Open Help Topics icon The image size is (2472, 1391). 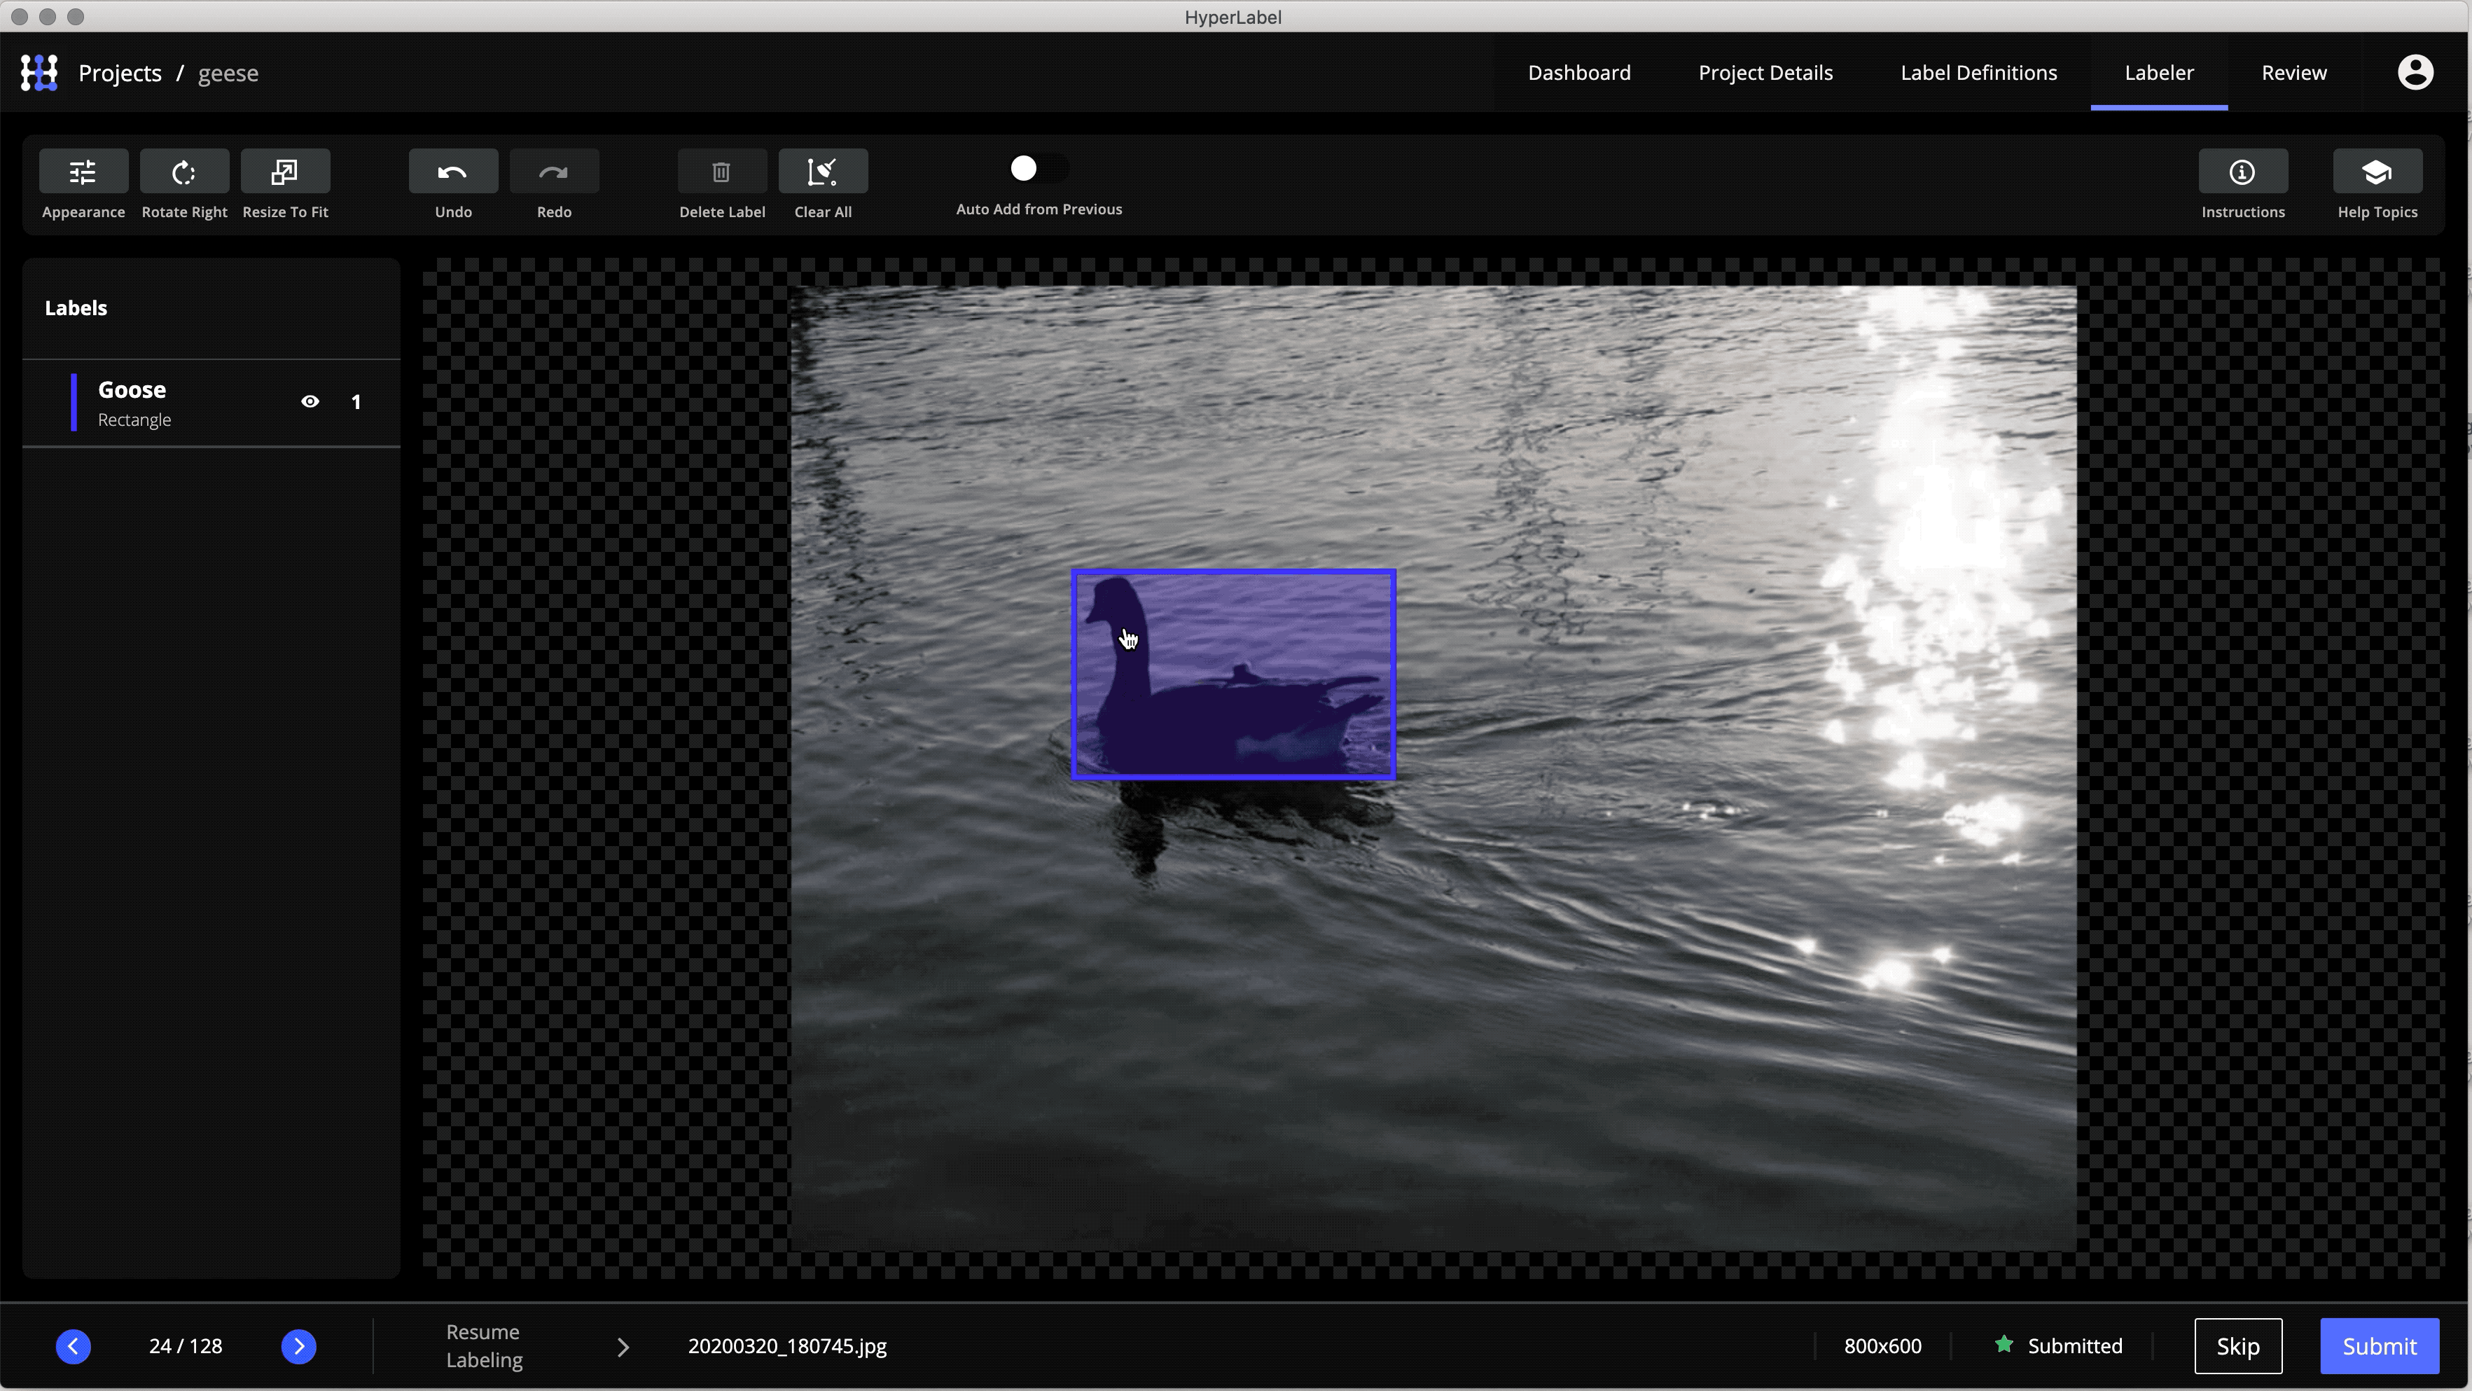2377,172
